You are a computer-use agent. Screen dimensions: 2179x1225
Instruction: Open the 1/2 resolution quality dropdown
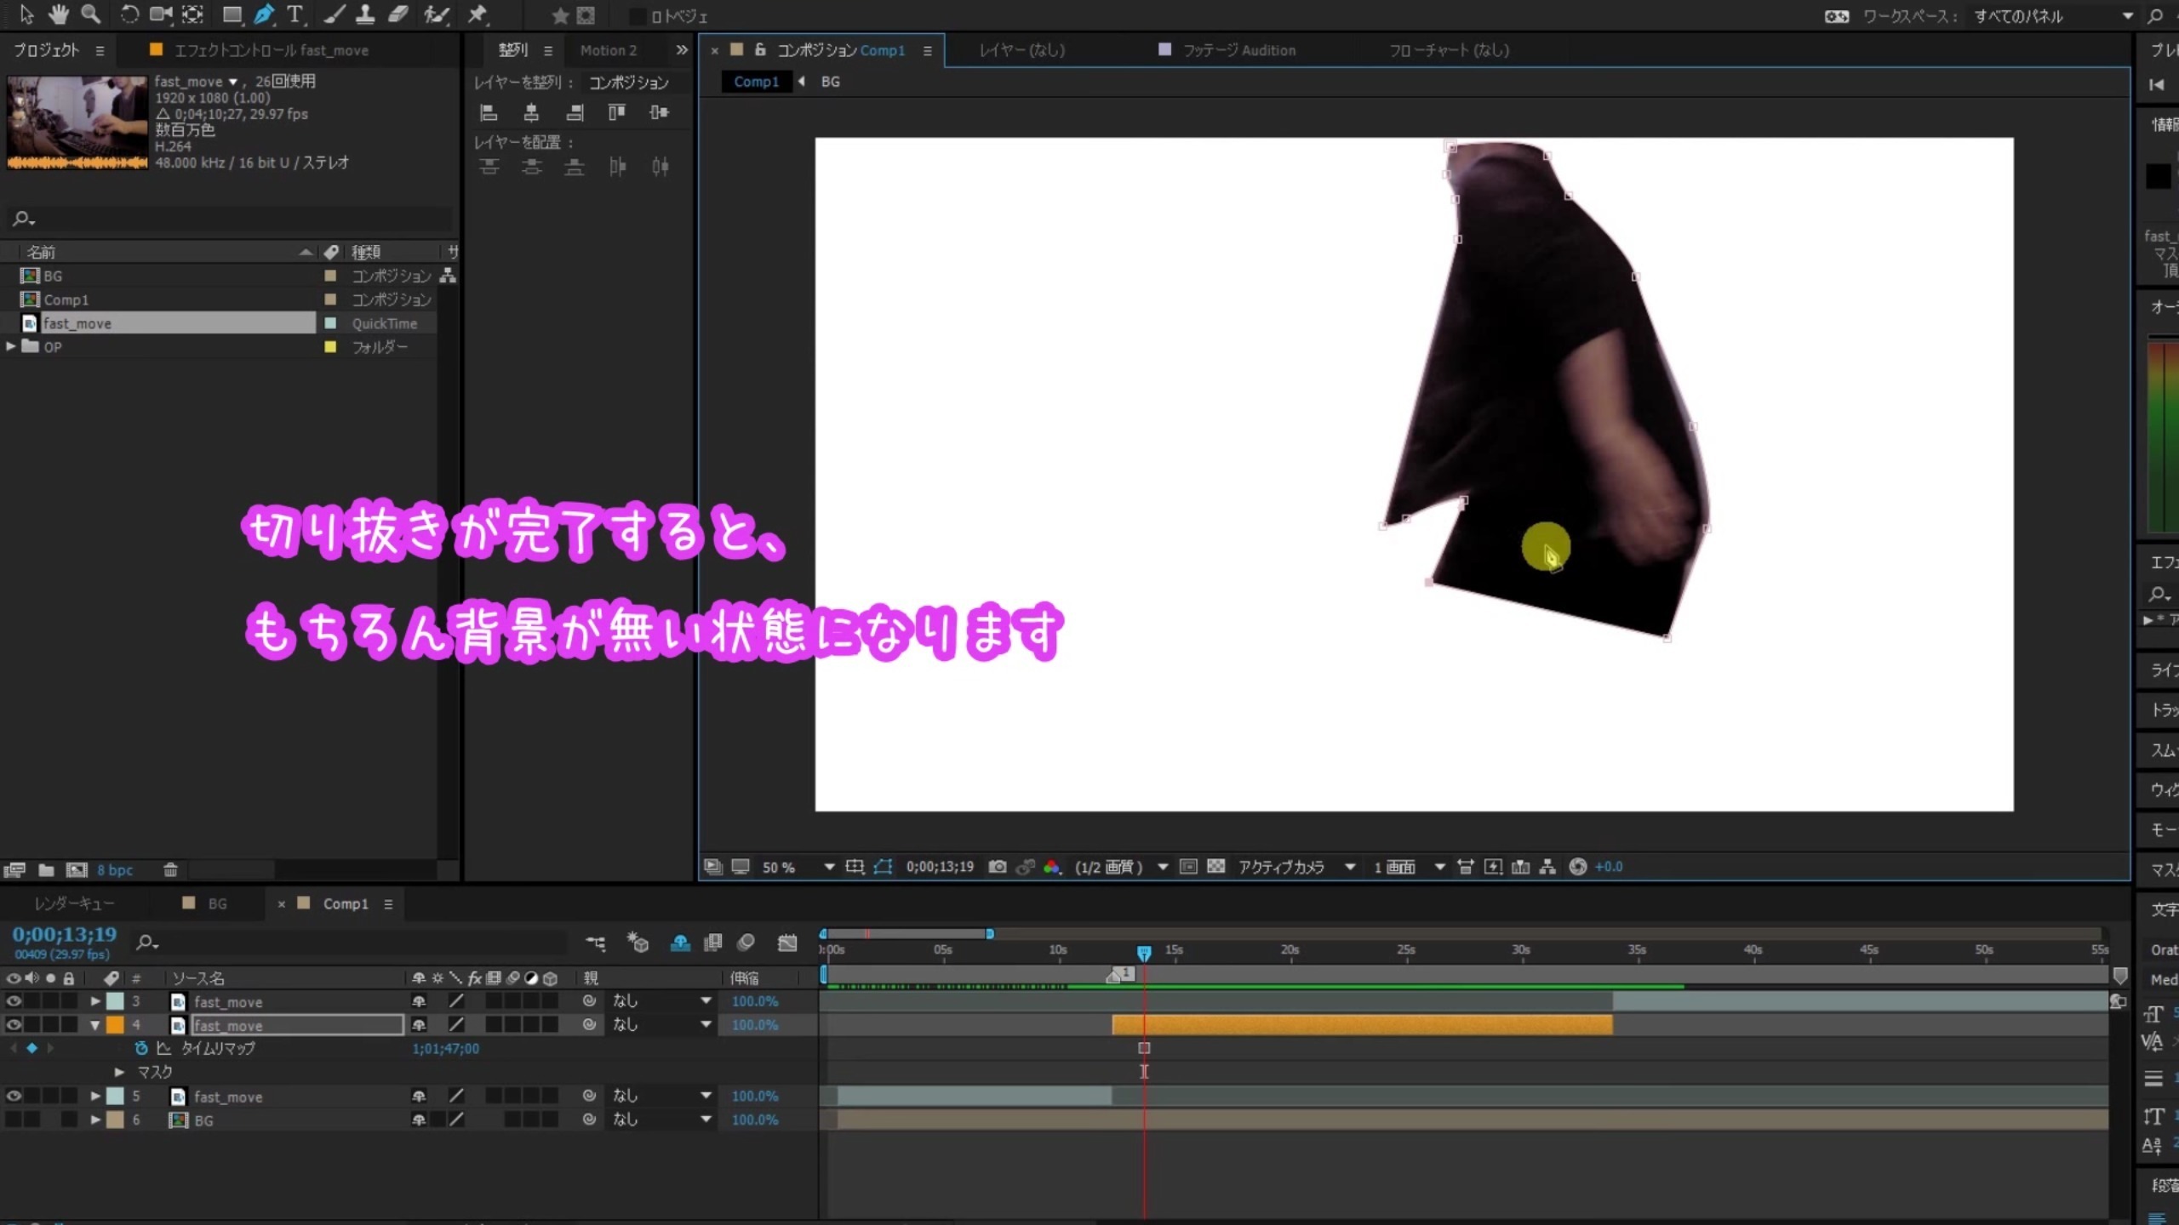[x=1163, y=867]
